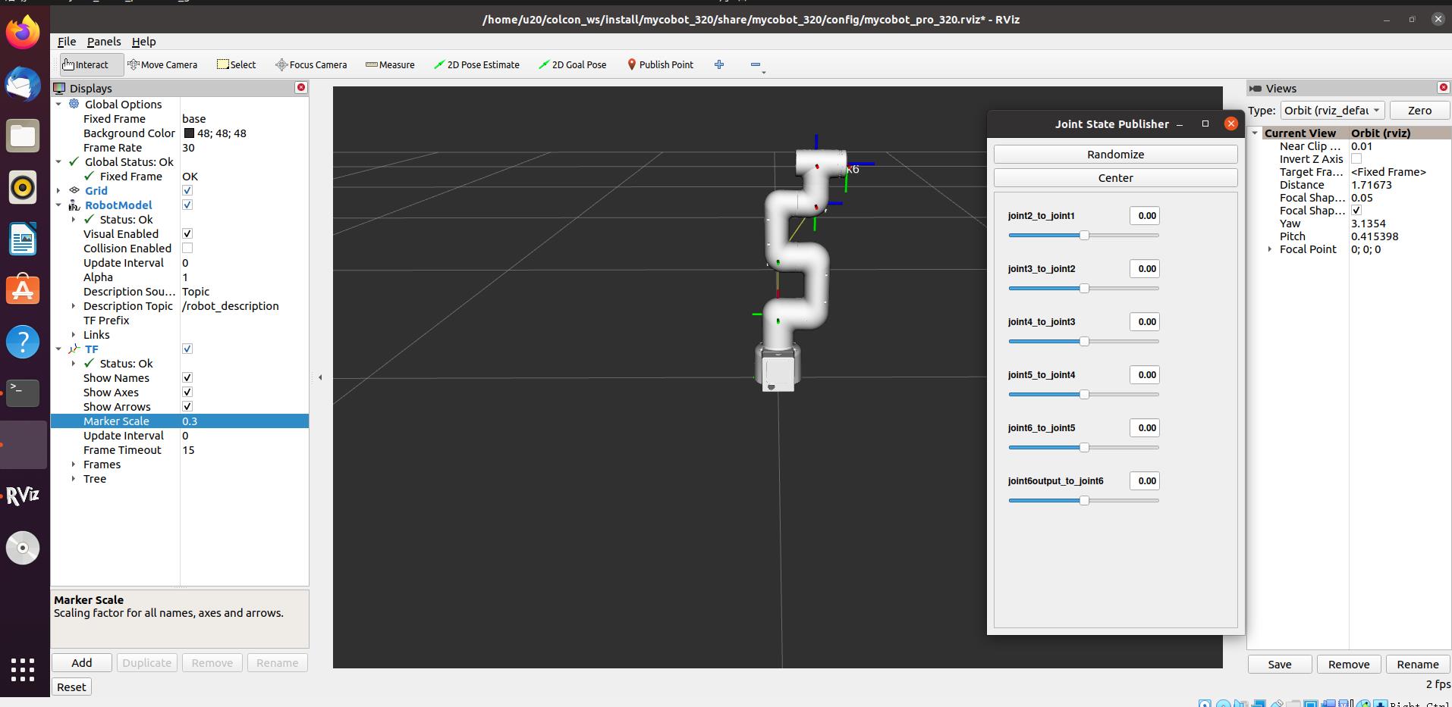Open the Panels menu
This screenshot has height=707, width=1452.
pos(104,42)
